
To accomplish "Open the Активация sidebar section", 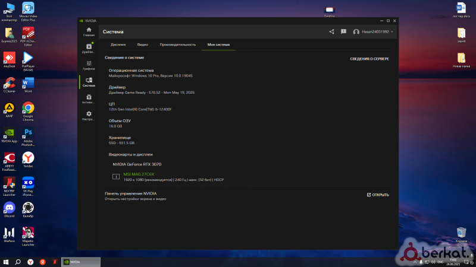I will 89,98.
